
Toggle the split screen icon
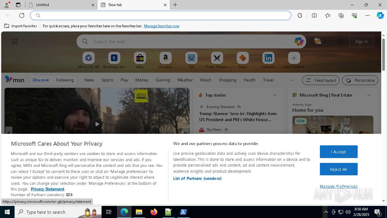click(x=314, y=15)
